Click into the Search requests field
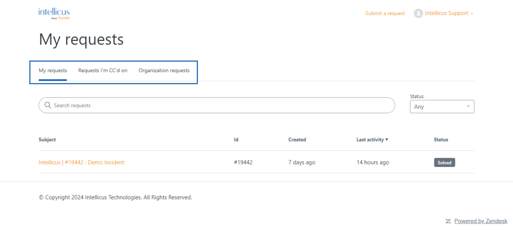The image size is (513, 238). [x=216, y=105]
